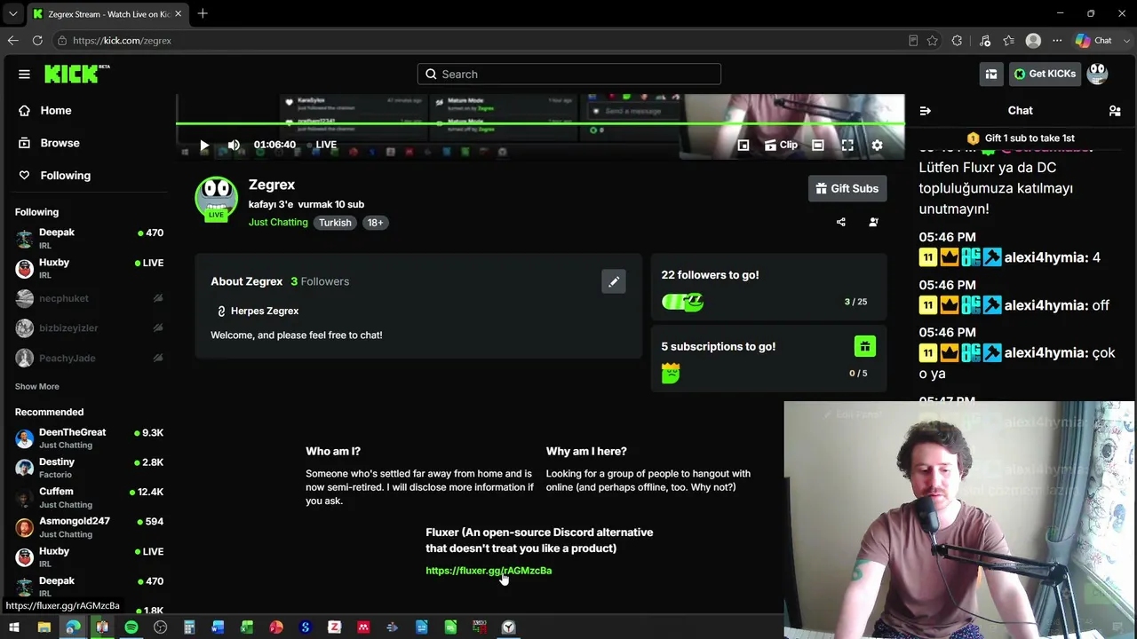Screen dimensions: 1137x639
Task: Toggle mini player mode
Action: pyautogui.click(x=743, y=145)
